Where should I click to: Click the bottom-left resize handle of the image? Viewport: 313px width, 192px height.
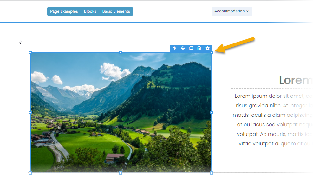(x=30, y=173)
